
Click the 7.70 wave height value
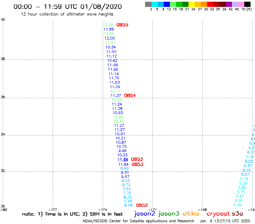pos(127,193)
